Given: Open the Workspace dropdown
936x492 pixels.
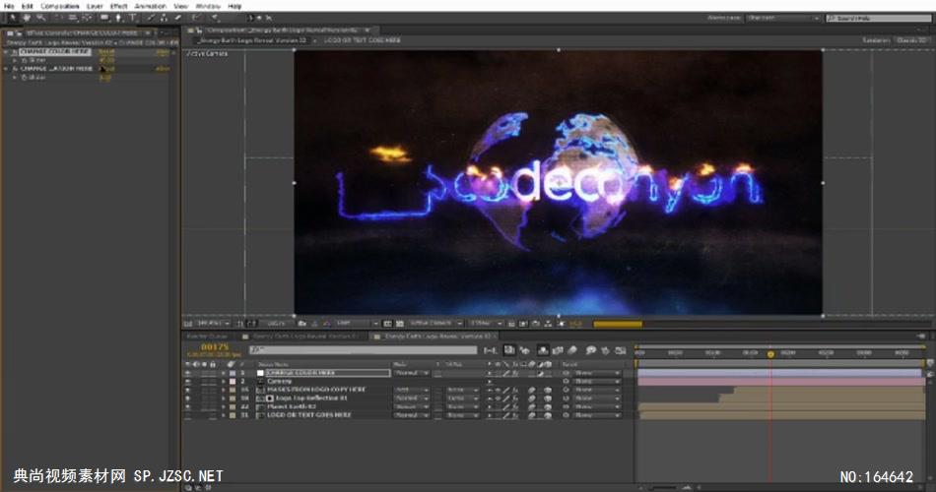Looking at the screenshot, I should (783, 18).
